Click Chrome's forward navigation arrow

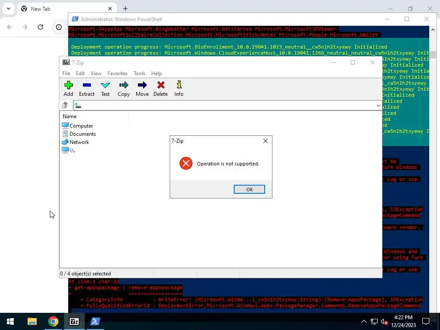[x=25, y=27]
